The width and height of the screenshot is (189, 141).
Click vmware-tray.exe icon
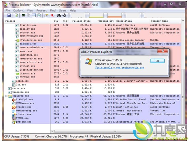(14, 111)
